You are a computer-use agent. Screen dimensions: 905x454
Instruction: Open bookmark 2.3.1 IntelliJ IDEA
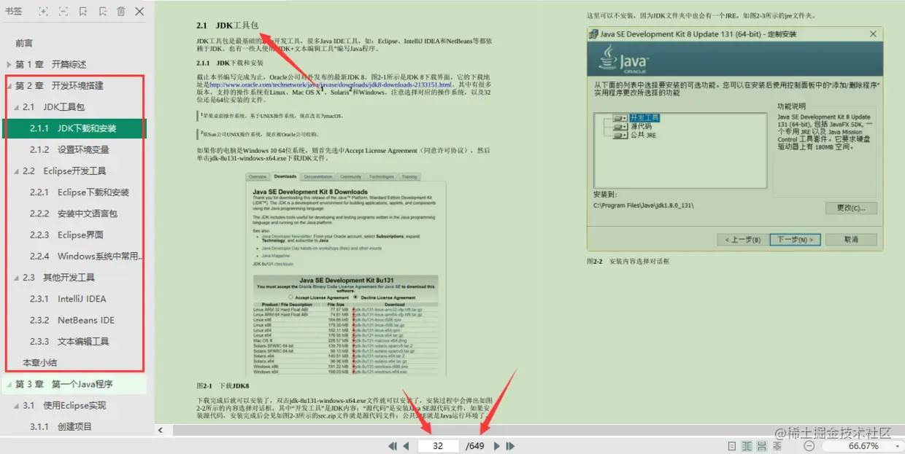68,299
